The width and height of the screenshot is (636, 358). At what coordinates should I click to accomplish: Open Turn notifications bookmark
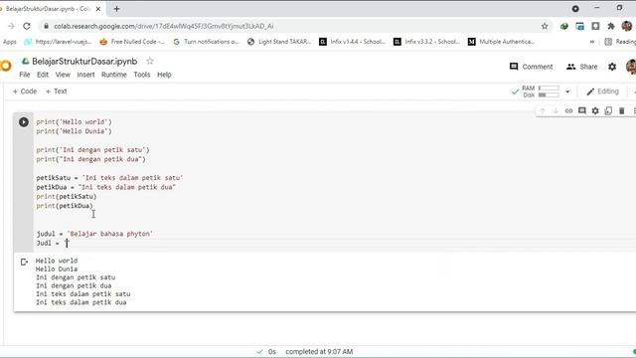click(x=206, y=42)
